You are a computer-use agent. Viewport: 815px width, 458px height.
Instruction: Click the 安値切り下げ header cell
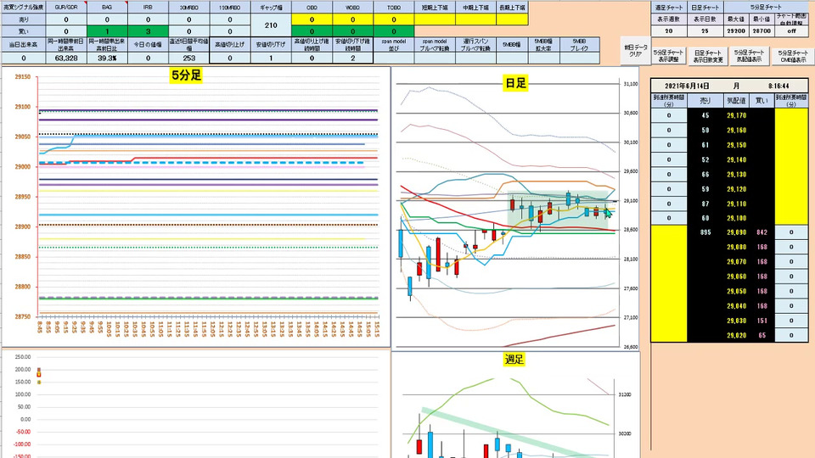271,45
